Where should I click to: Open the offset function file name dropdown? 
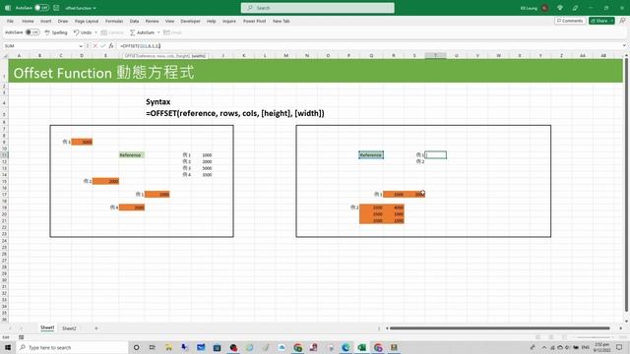point(81,8)
